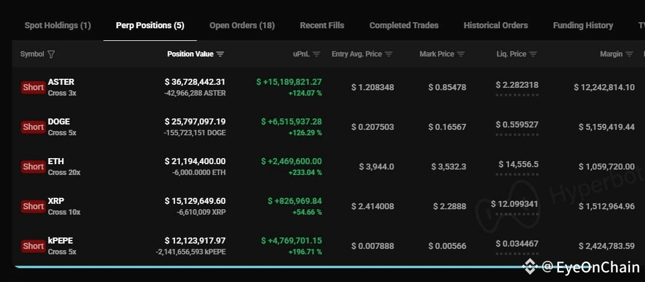Select the Completed Trades tab
Viewport: 645px width, 282px height.
tap(404, 25)
